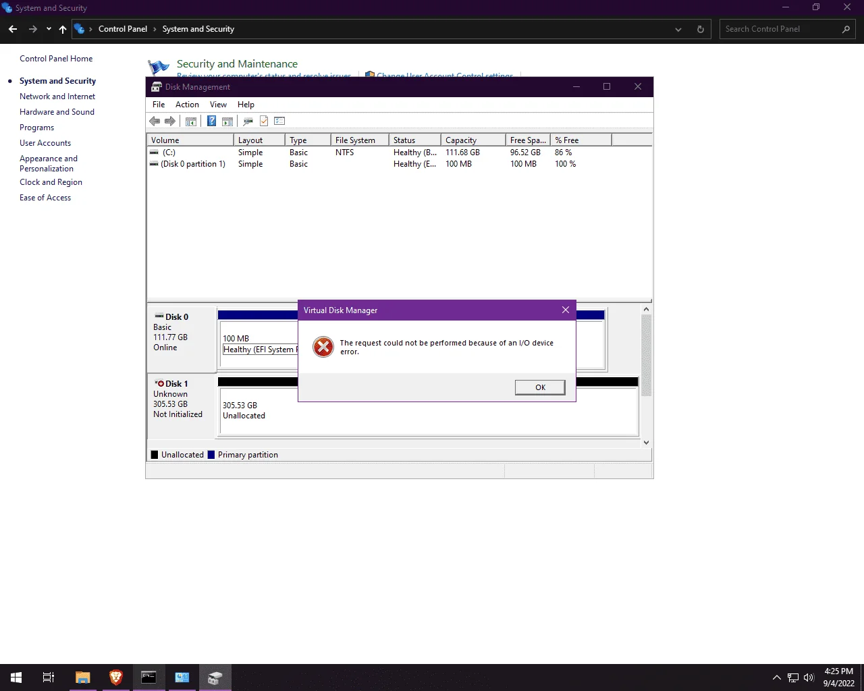864x691 pixels.
Task: Open Hardware and Sound category
Action: (57, 112)
